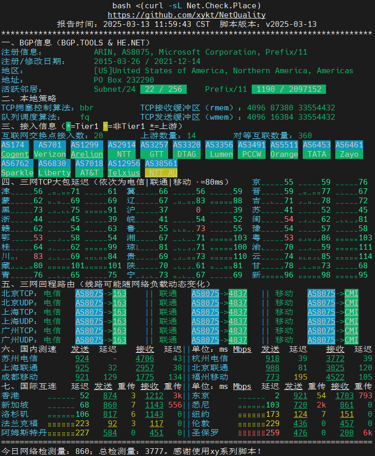375x456 pixels.
Task: Click the Verizon provider label
Action: coord(50,154)
